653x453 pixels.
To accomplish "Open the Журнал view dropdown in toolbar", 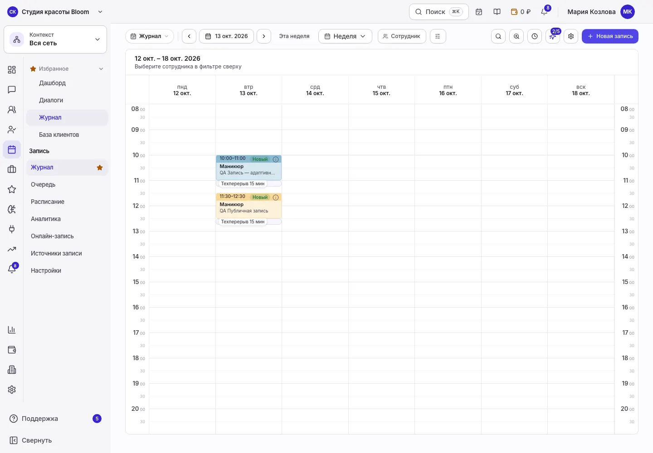I will coord(150,36).
